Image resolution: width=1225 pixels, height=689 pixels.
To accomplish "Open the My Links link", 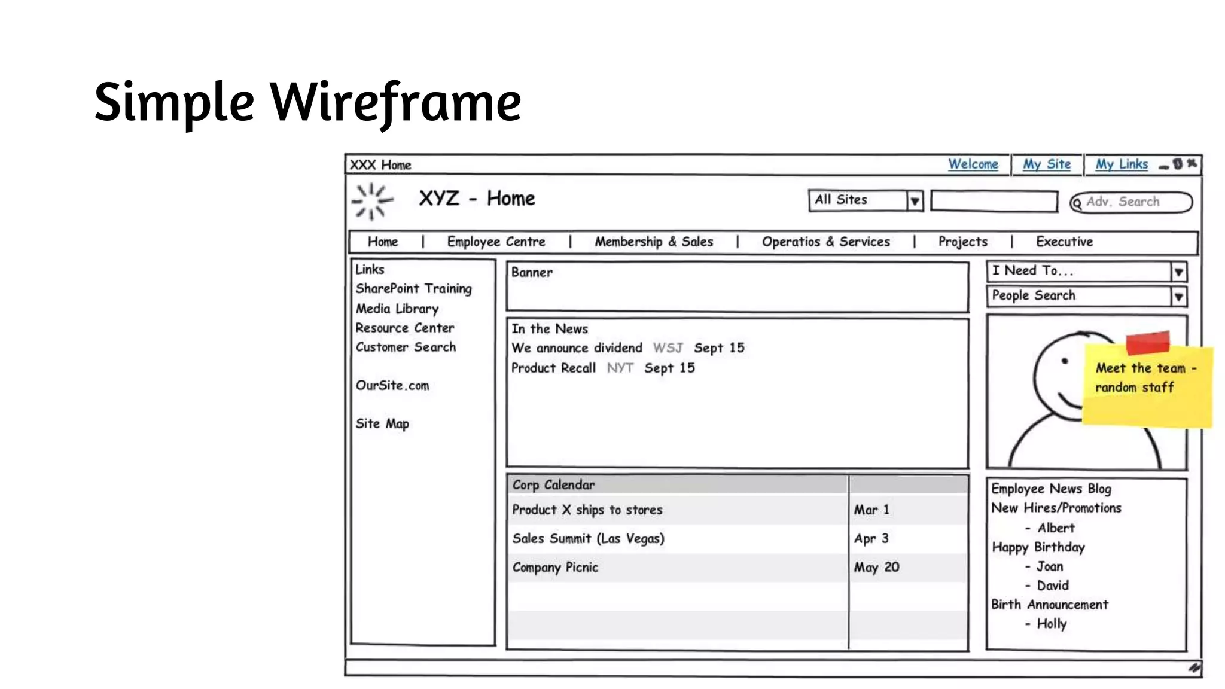I will [1122, 164].
